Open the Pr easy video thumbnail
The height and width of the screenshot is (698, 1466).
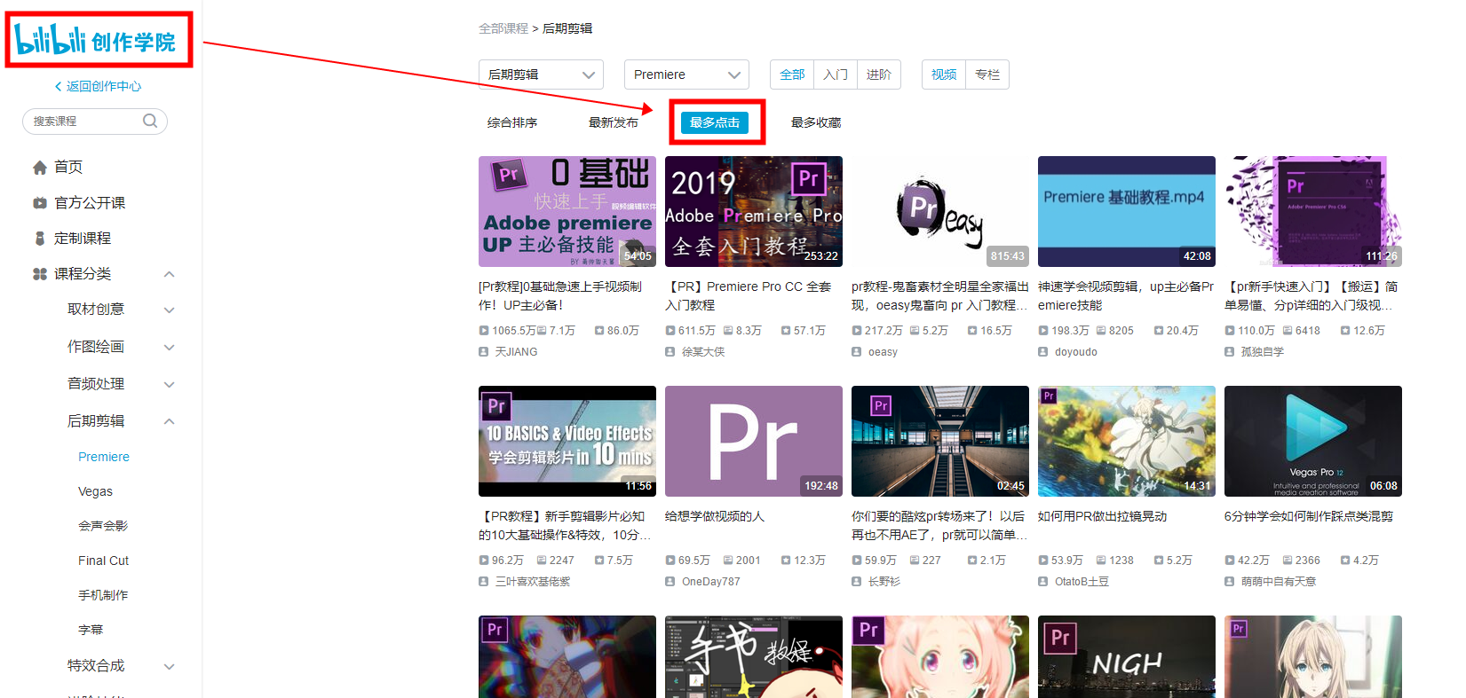(940, 211)
